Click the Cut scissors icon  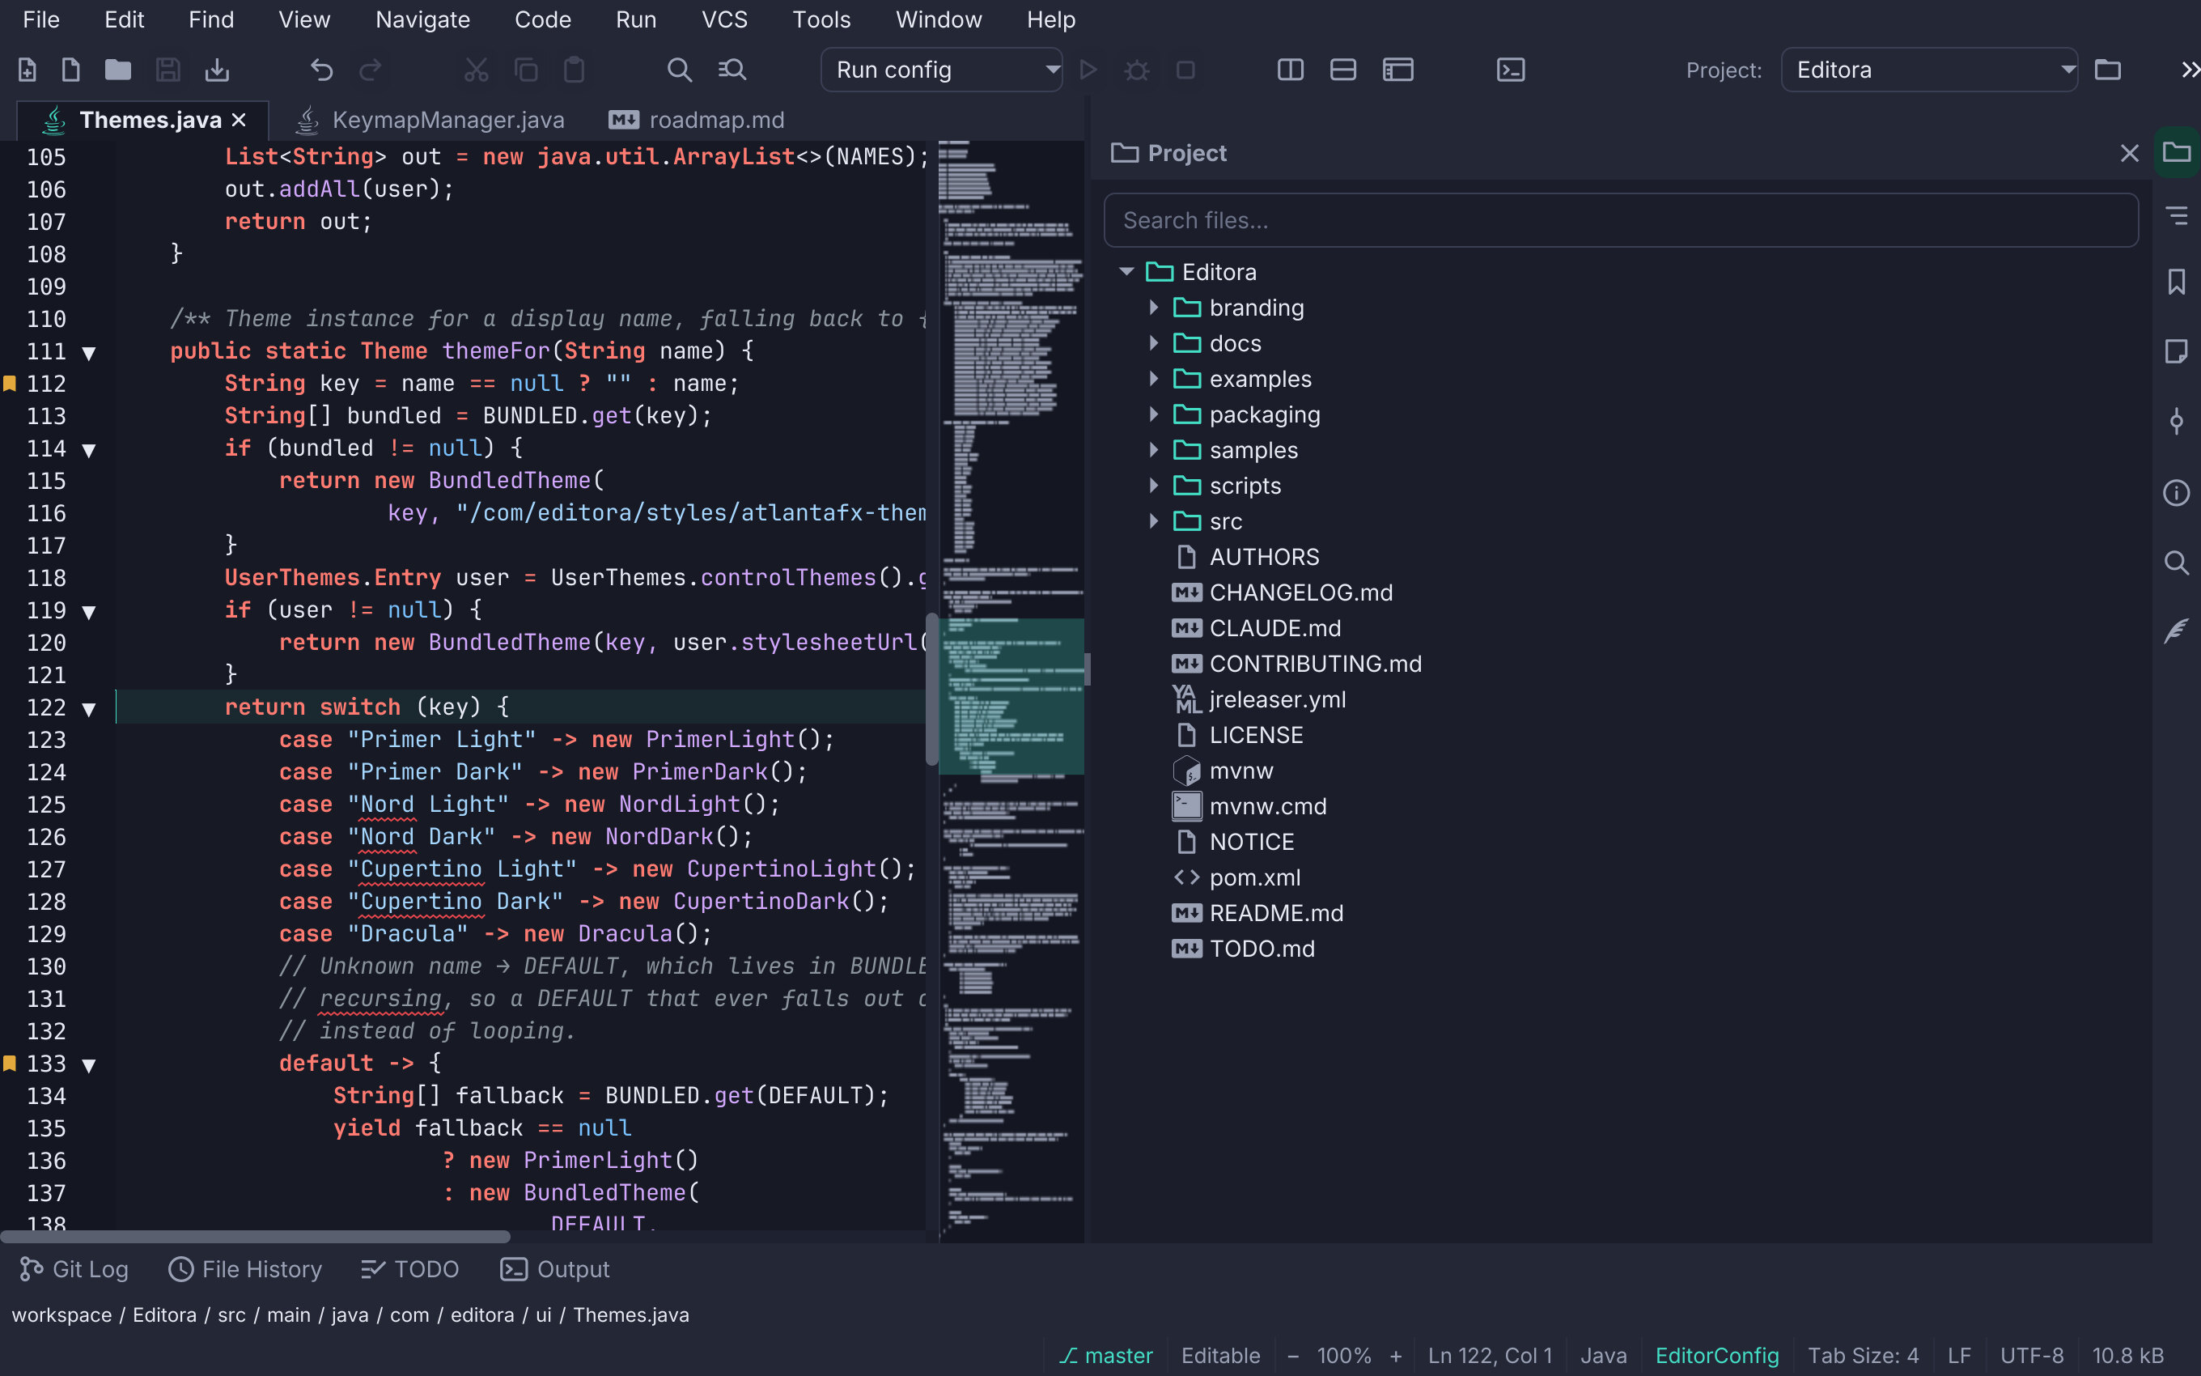477,70
